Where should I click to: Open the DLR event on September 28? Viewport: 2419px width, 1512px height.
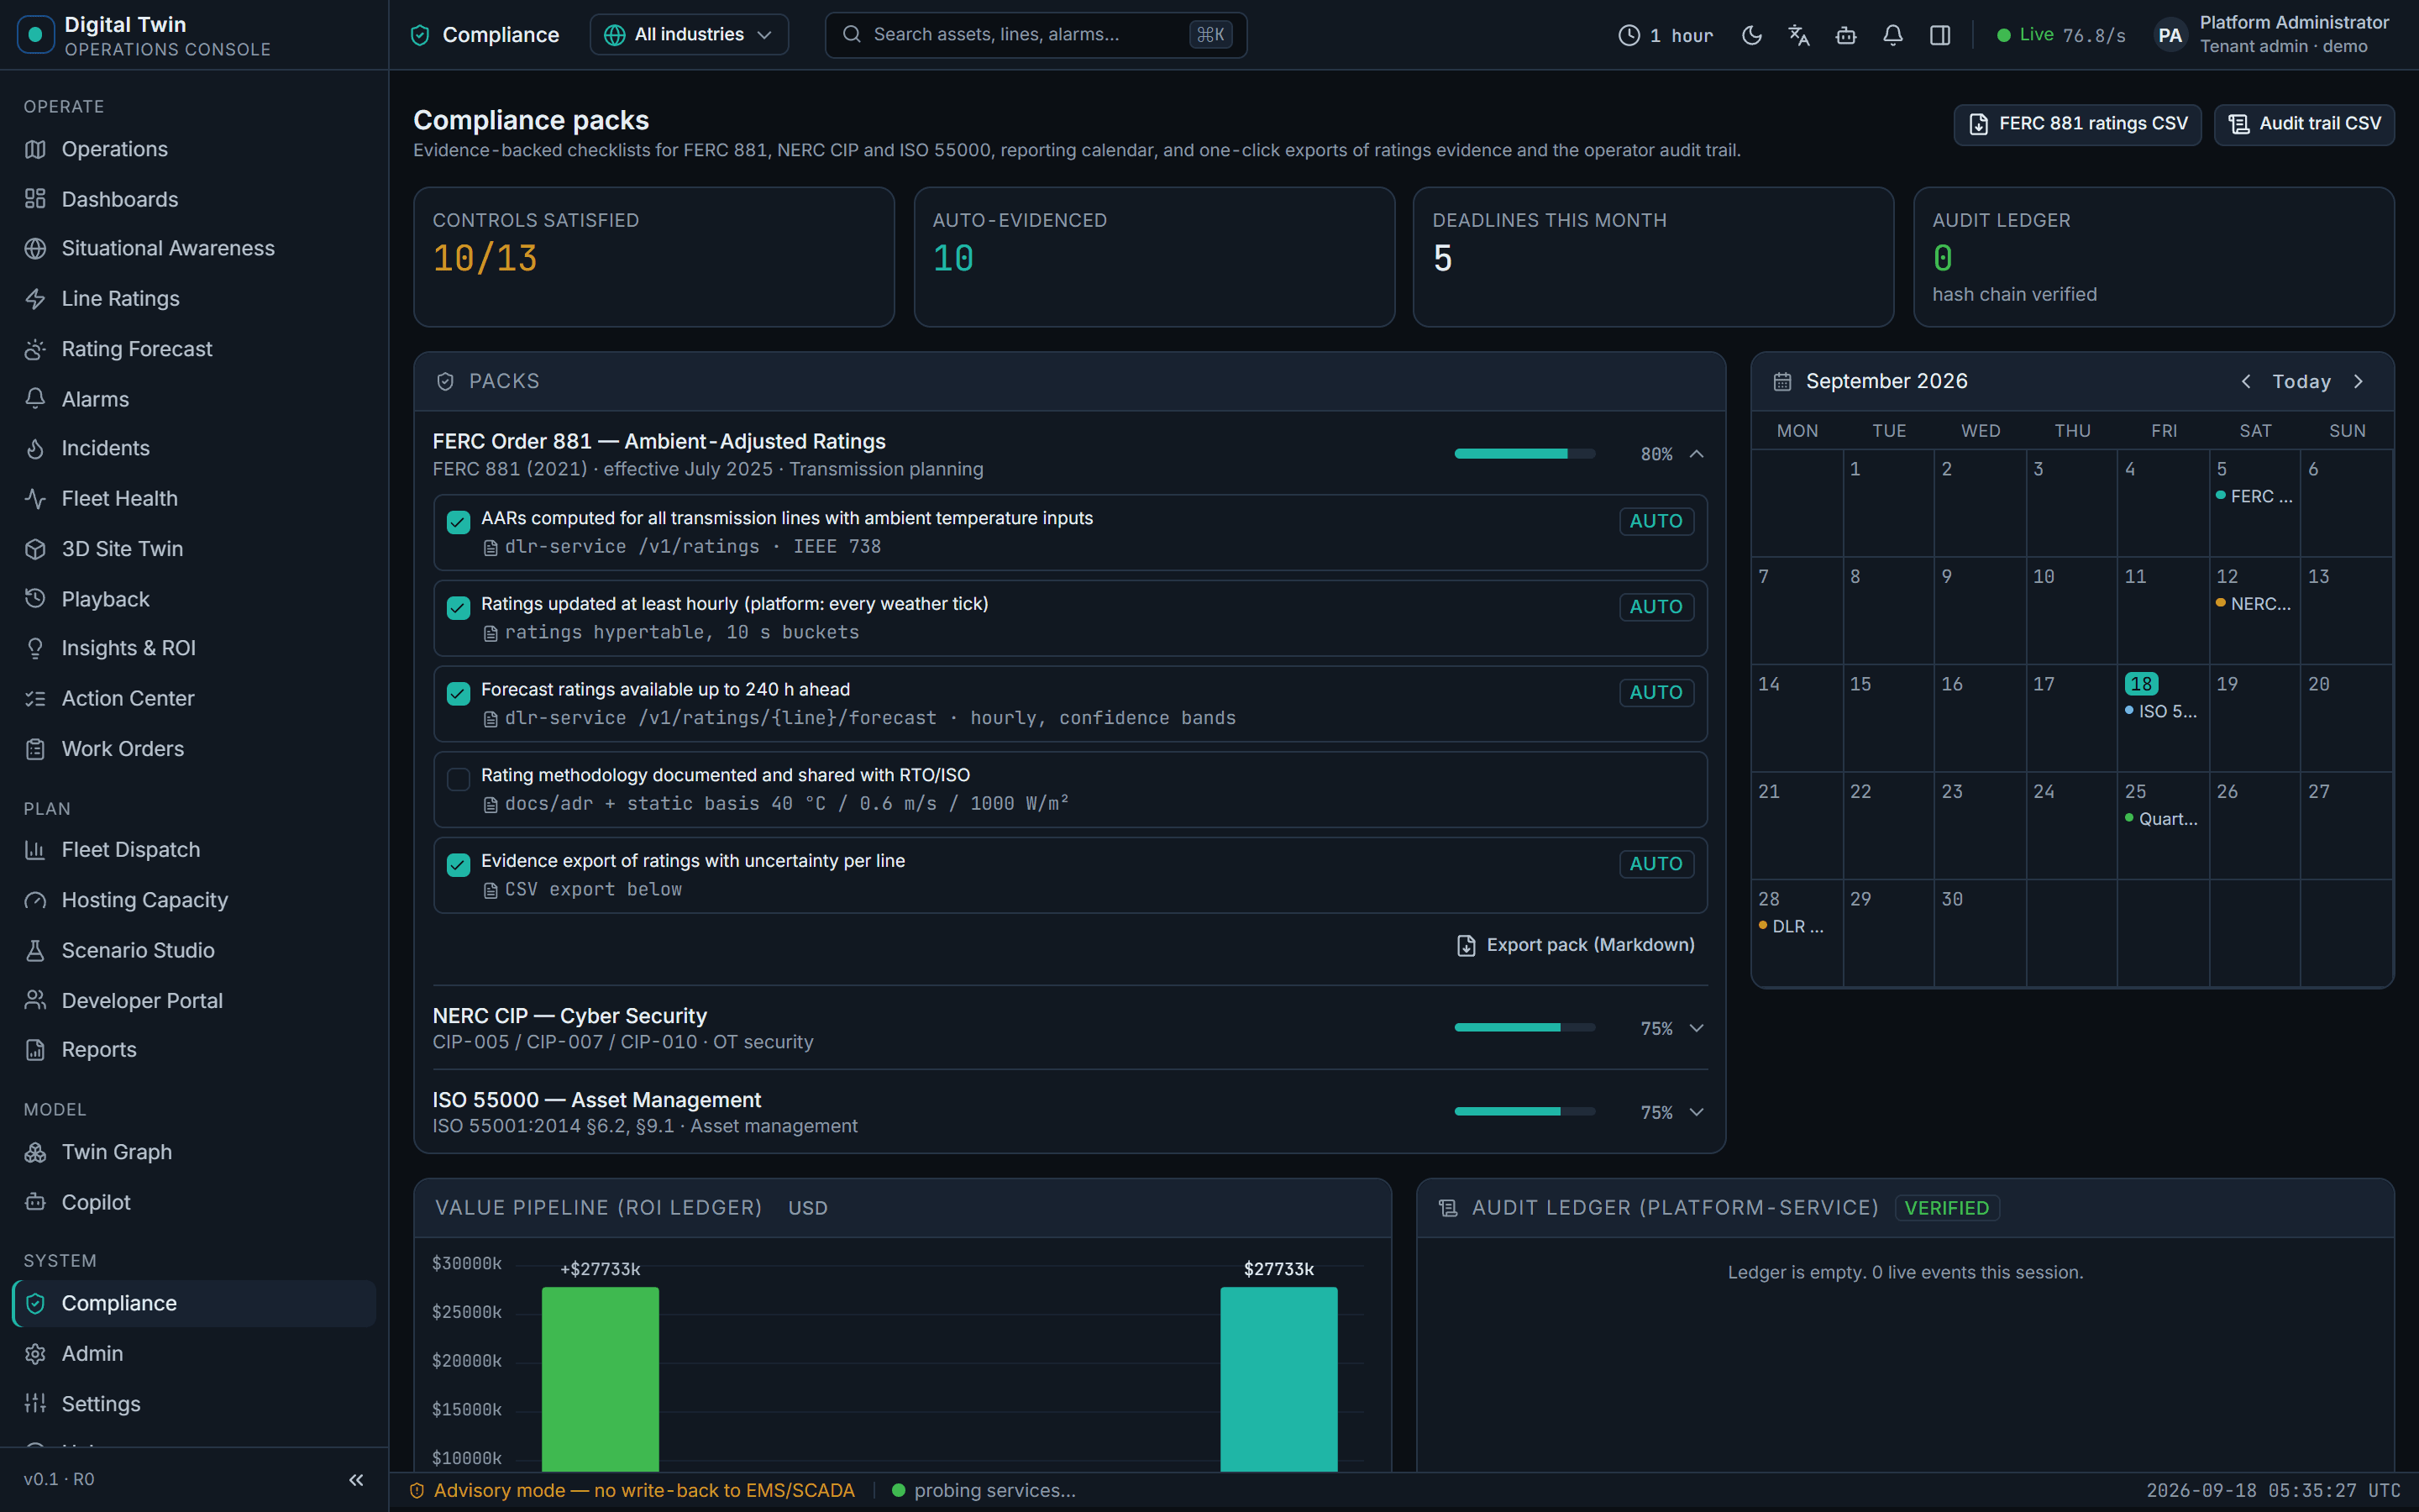1790,927
